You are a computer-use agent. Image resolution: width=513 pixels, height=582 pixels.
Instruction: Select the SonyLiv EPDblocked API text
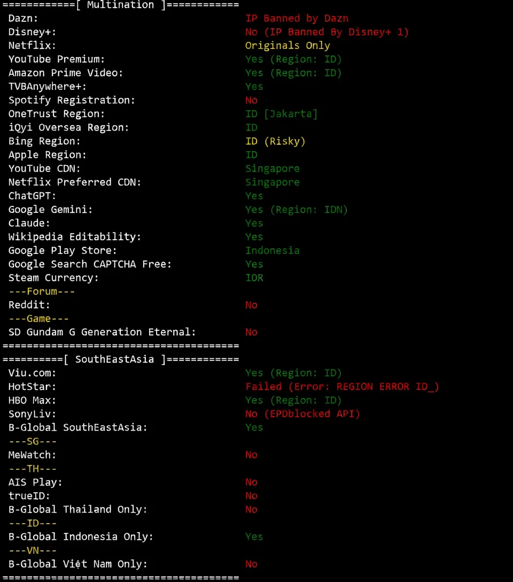(302, 413)
